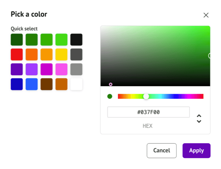
Task: Choose the medium green swatch
Action: (x=47, y=39)
